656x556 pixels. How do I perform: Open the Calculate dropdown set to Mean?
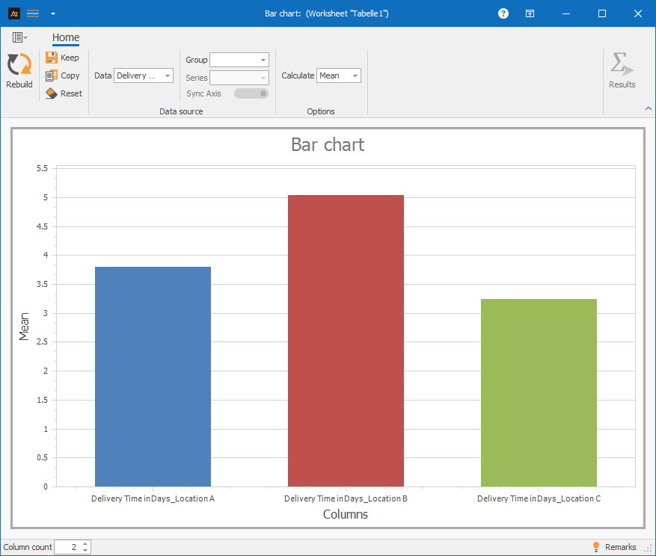pyautogui.click(x=338, y=75)
